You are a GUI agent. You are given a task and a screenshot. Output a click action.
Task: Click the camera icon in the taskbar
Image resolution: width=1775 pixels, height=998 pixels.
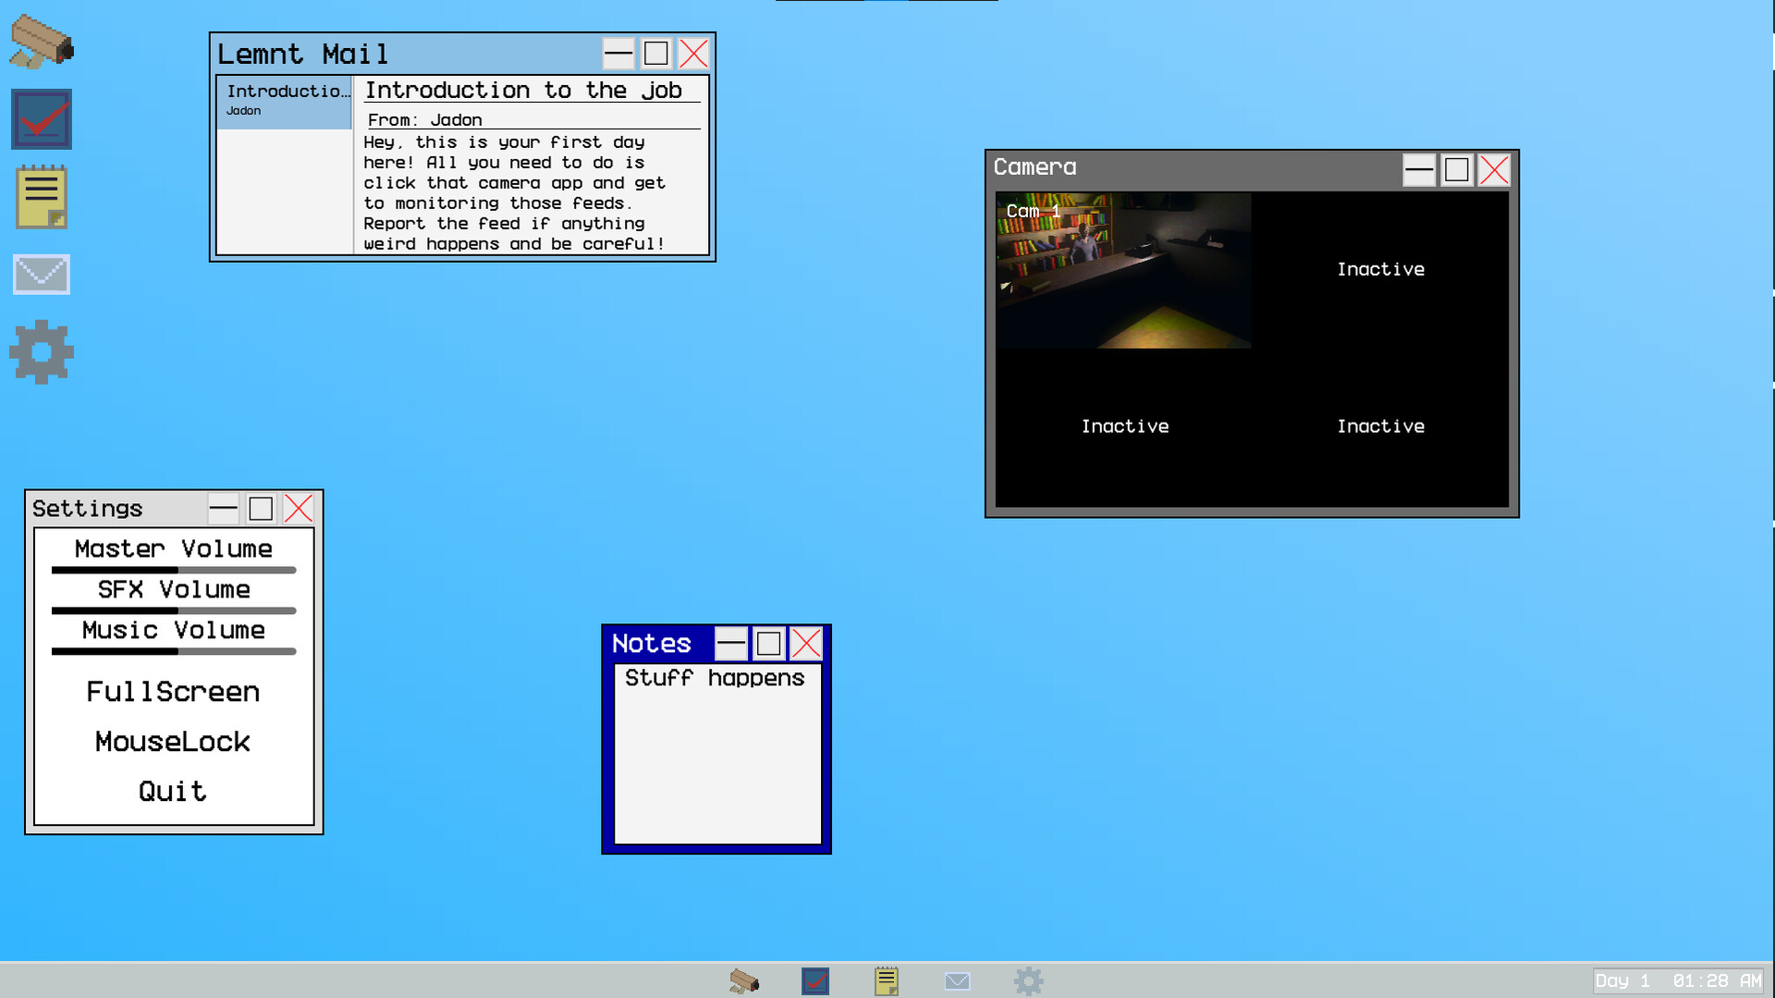pyautogui.click(x=743, y=980)
